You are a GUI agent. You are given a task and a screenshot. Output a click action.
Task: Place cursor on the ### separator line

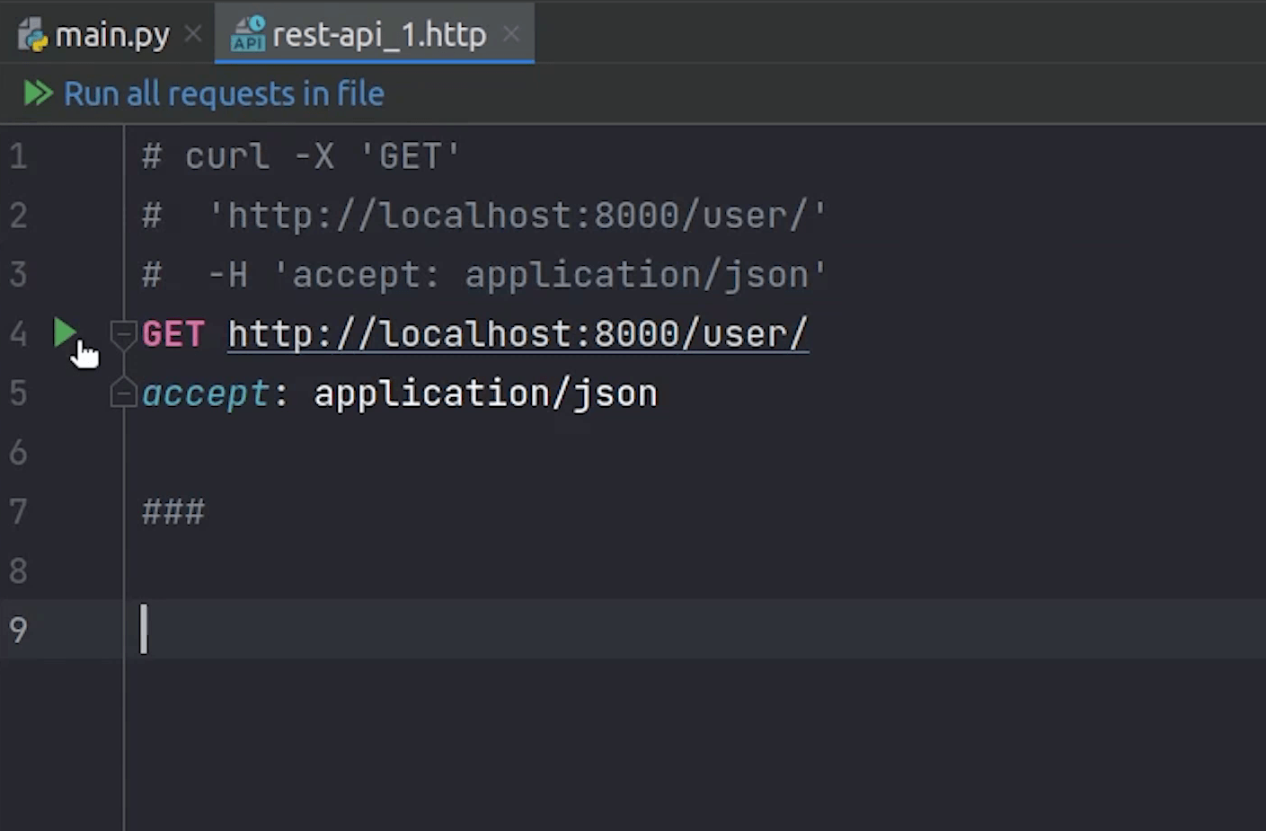click(173, 511)
